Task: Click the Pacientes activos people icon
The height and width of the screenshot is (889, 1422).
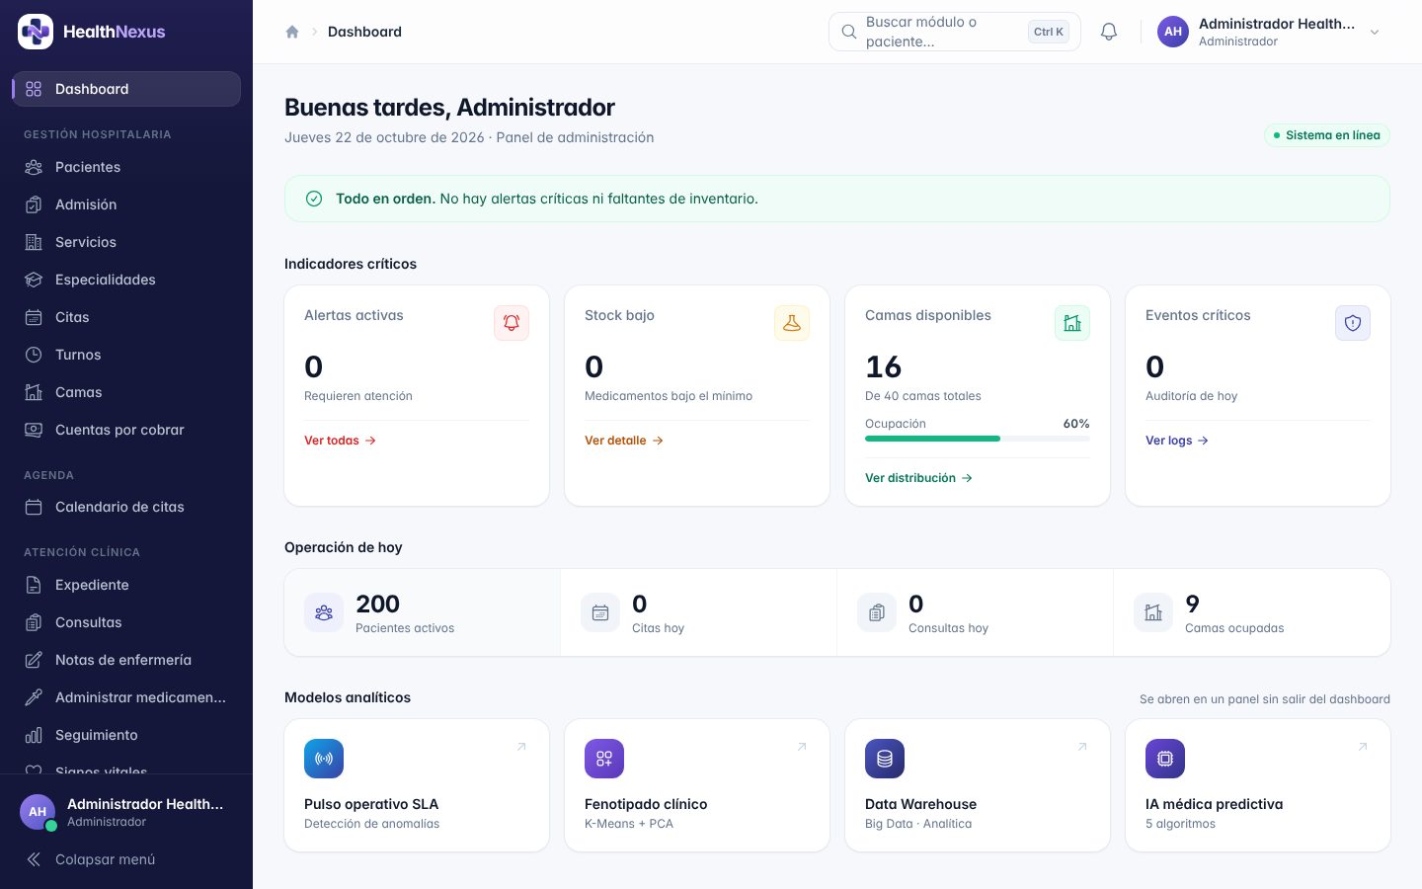Action: pos(324,612)
